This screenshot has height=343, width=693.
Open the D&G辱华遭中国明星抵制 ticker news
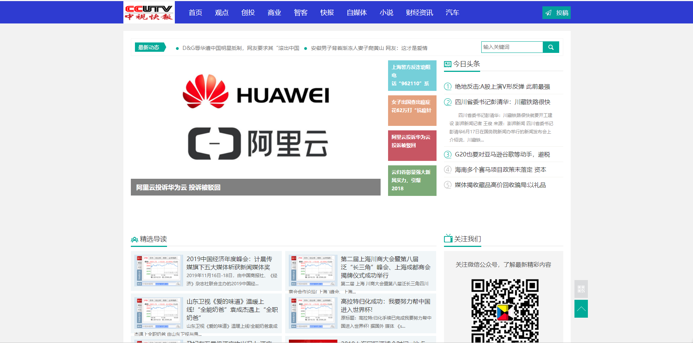240,48
